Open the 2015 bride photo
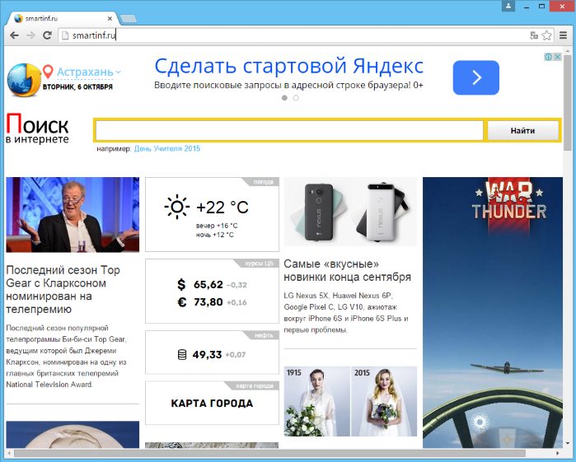This screenshot has height=462, width=576. [x=384, y=401]
